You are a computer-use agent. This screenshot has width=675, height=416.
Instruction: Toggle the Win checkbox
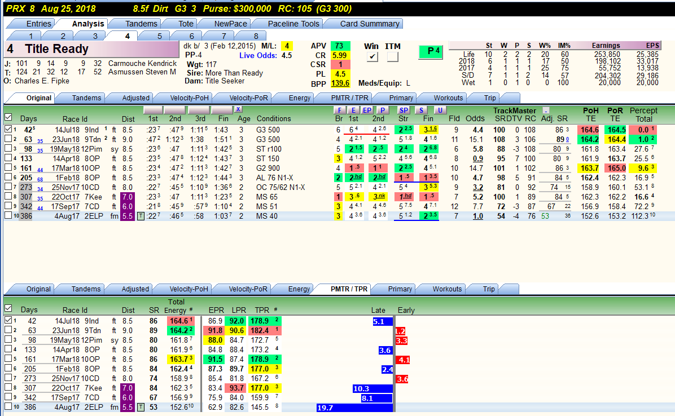pyautogui.click(x=372, y=57)
